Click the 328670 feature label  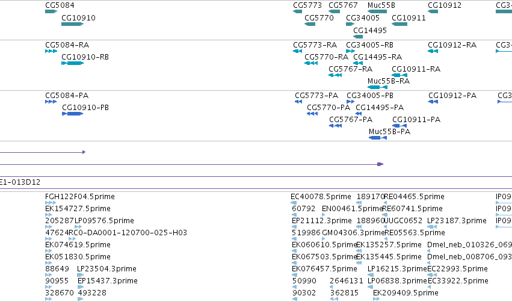60,293
